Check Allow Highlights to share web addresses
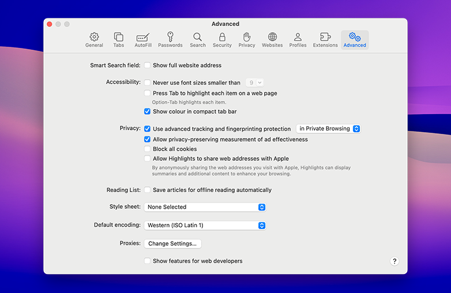The height and width of the screenshot is (293, 451). coord(147,159)
